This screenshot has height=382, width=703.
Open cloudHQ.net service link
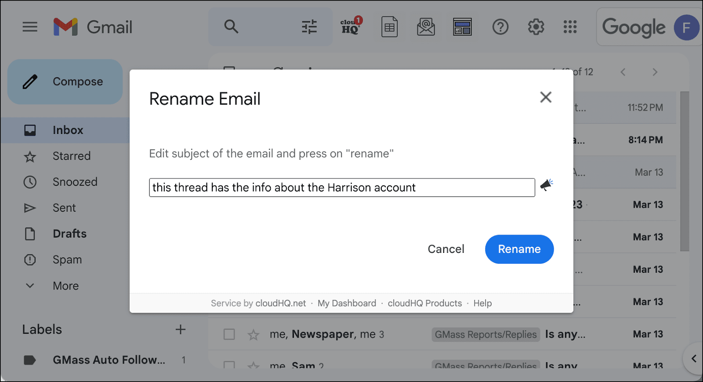click(x=281, y=303)
